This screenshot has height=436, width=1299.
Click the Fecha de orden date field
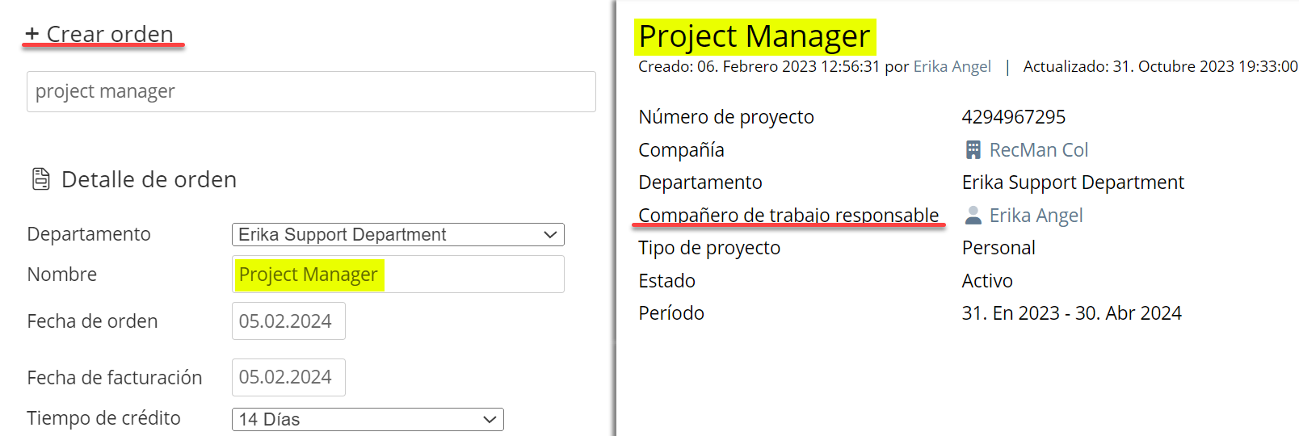[288, 321]
